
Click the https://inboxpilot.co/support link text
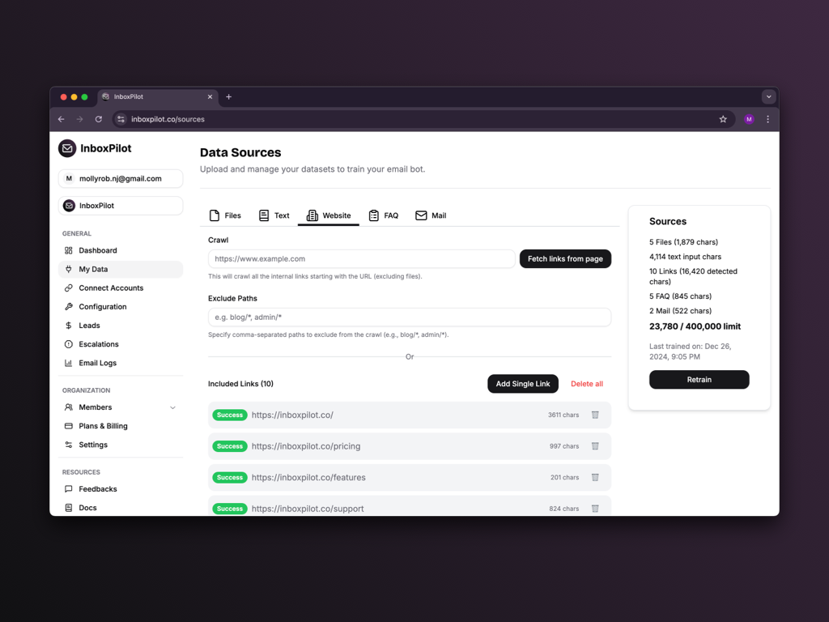(x=308, y=509)
